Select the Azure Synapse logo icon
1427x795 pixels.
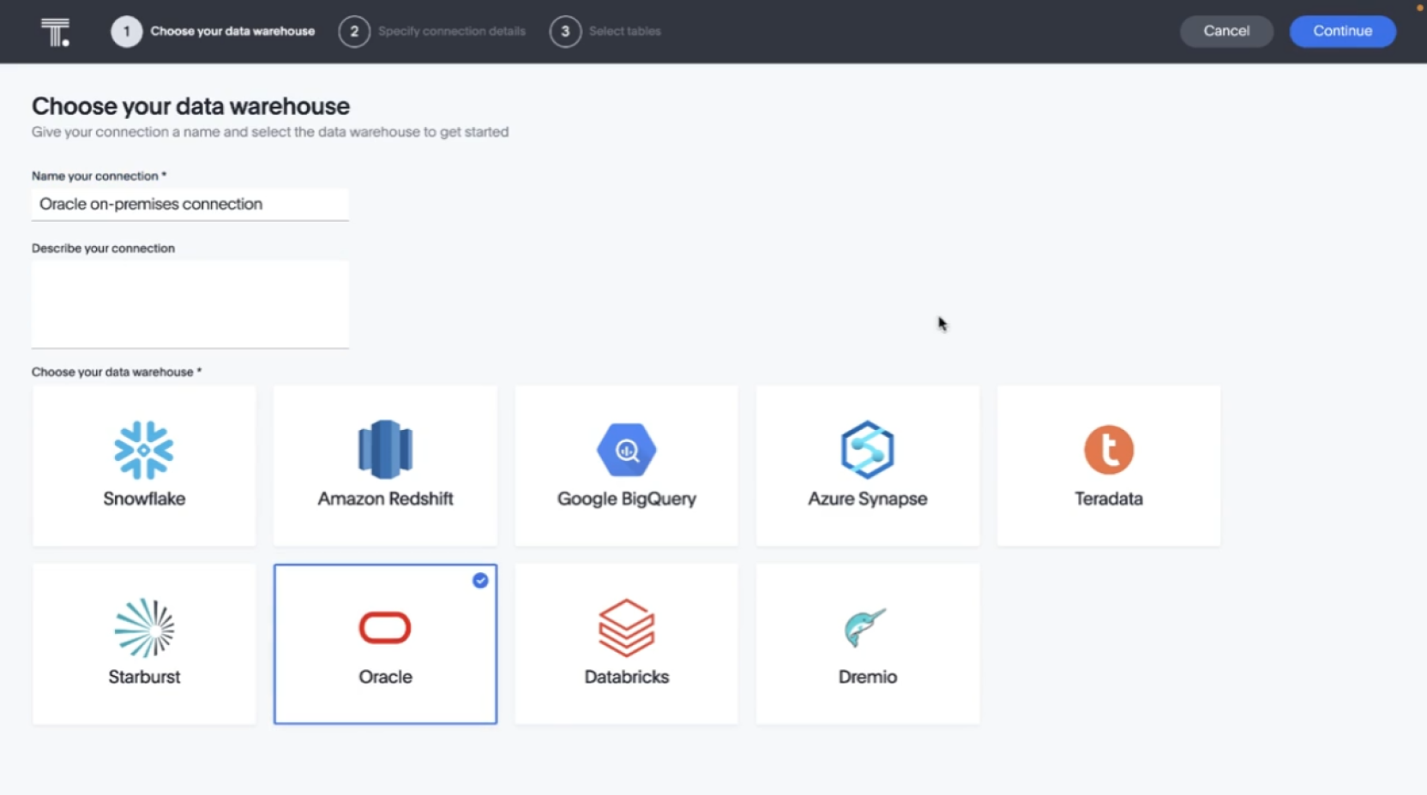click(868, 450)
